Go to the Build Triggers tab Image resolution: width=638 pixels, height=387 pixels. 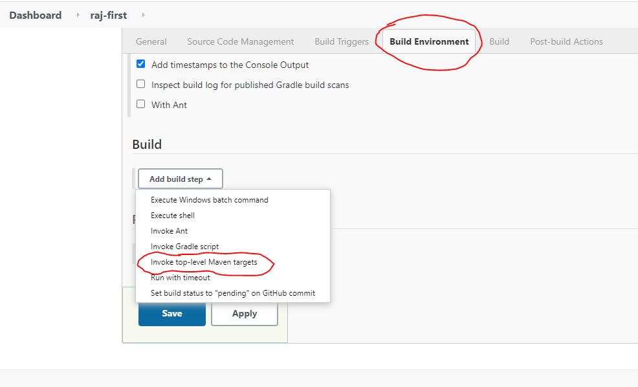pos(341,41)
